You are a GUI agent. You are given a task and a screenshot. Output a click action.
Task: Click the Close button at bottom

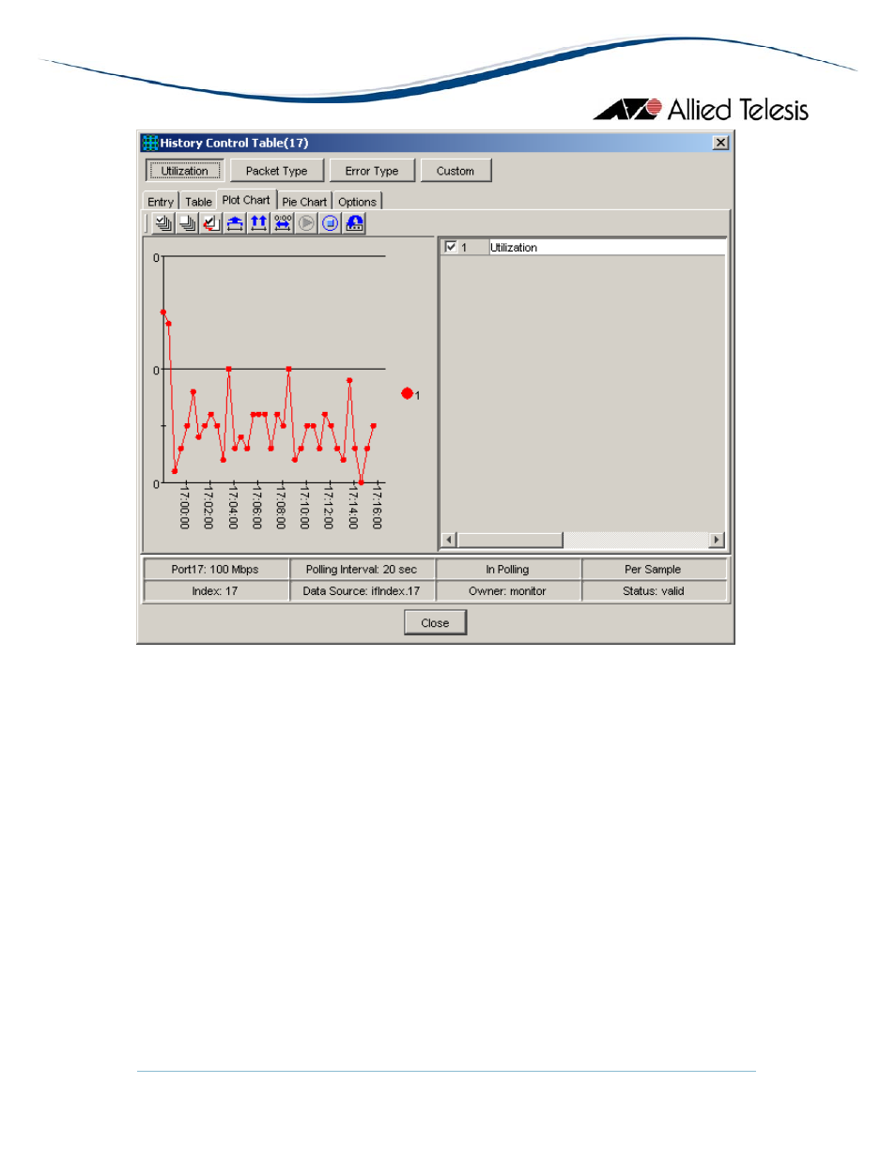pyautogui.click(x=435, y=623)
